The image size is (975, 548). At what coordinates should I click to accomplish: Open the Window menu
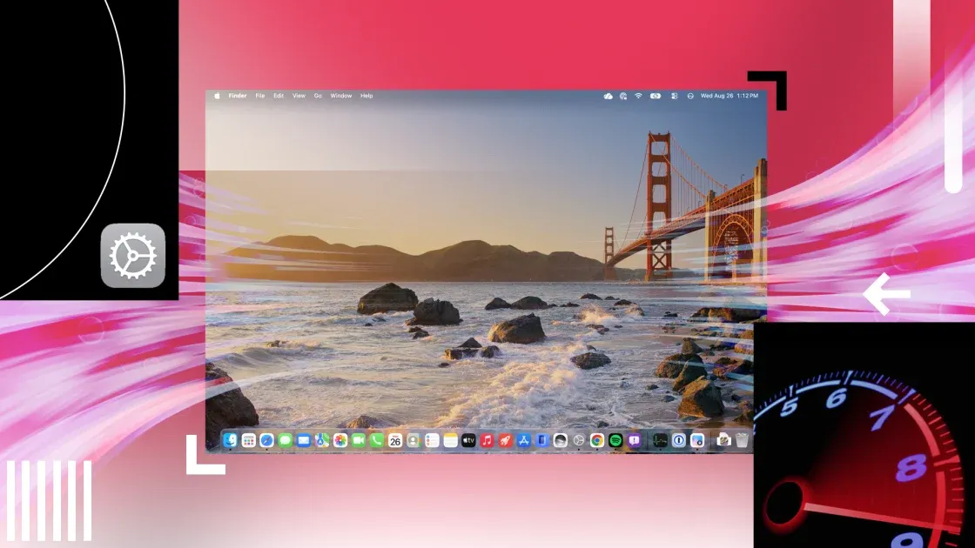click(340, 96)
